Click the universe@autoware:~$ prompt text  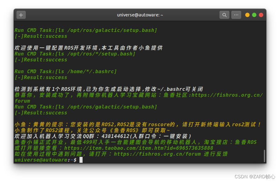46,160
